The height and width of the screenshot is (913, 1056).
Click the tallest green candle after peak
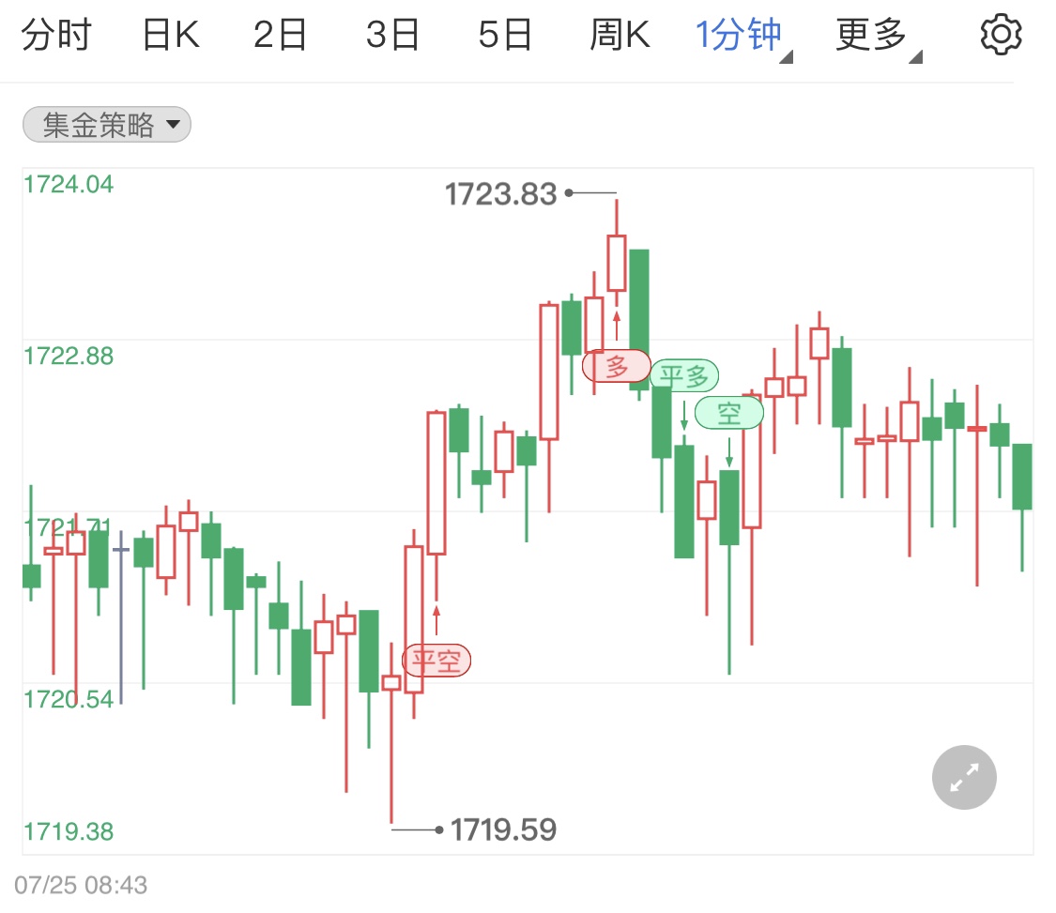[639, 319]
